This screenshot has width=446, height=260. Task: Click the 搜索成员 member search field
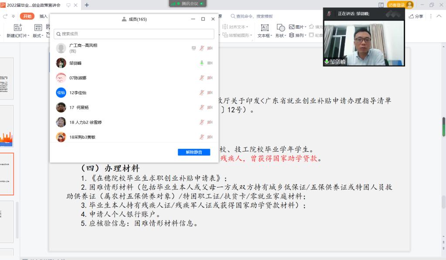pos(134,34)
